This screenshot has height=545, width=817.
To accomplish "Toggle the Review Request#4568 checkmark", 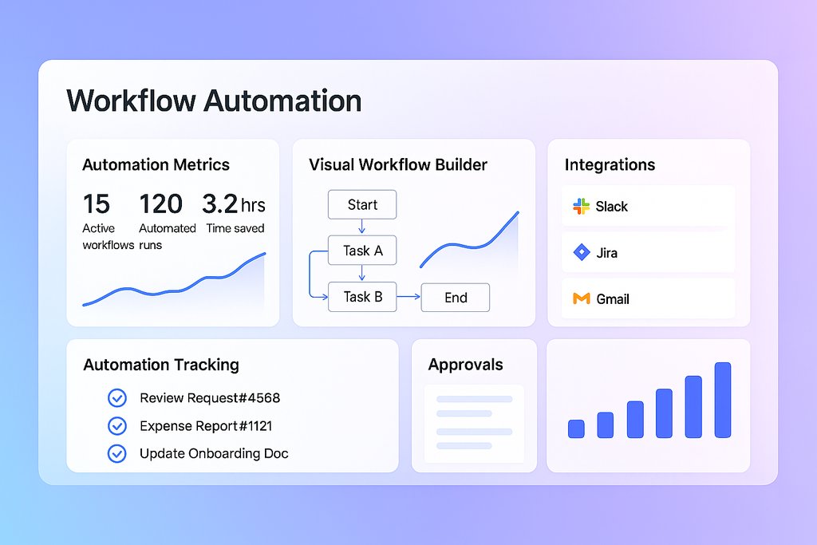I will tap(116, 398).
